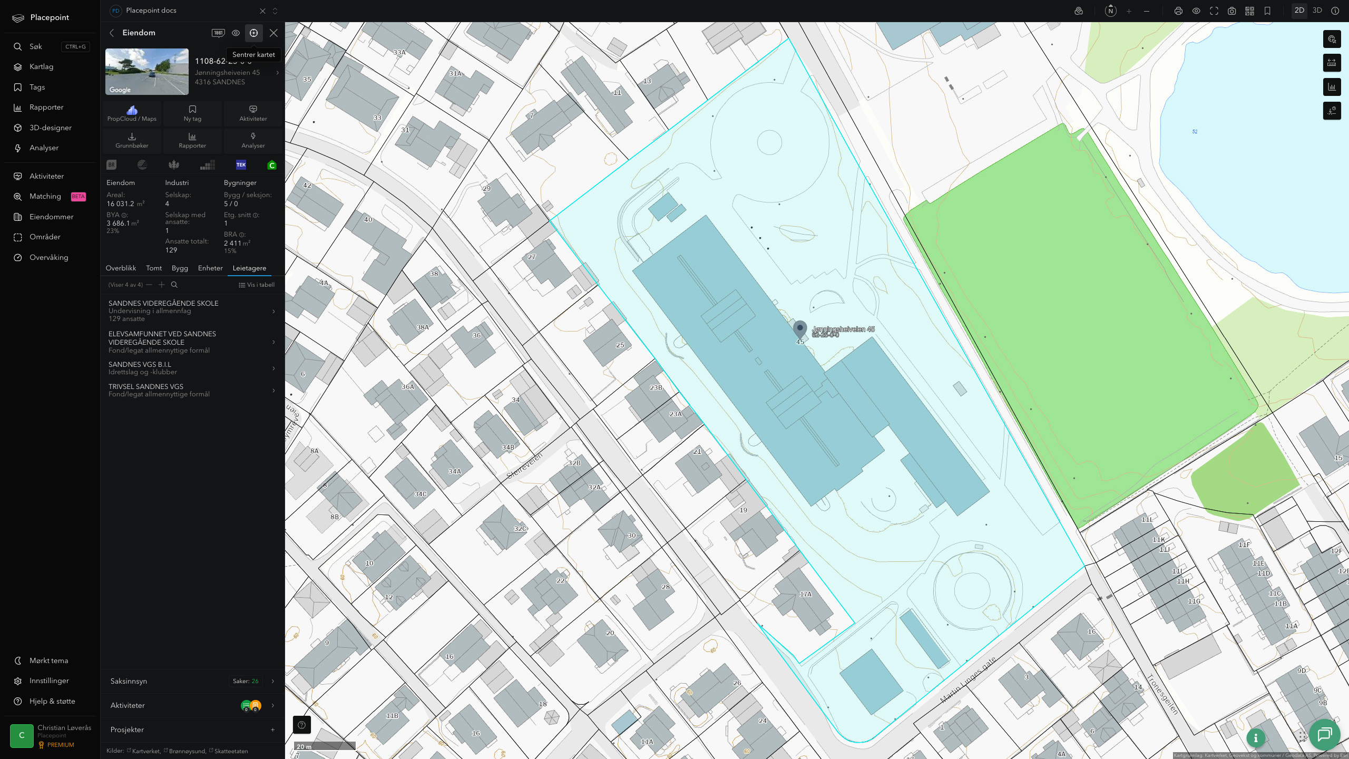This screenshot has height=759, width=1349.
Task: Open Overvåking in sidebar
Action: (x=50, y=257)
